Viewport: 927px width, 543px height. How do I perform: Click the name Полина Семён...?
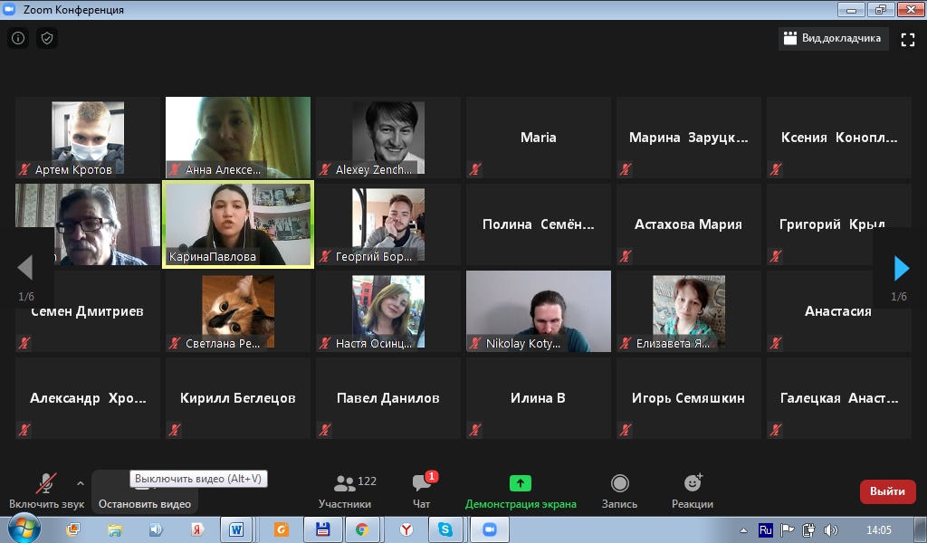click(538, 224)
